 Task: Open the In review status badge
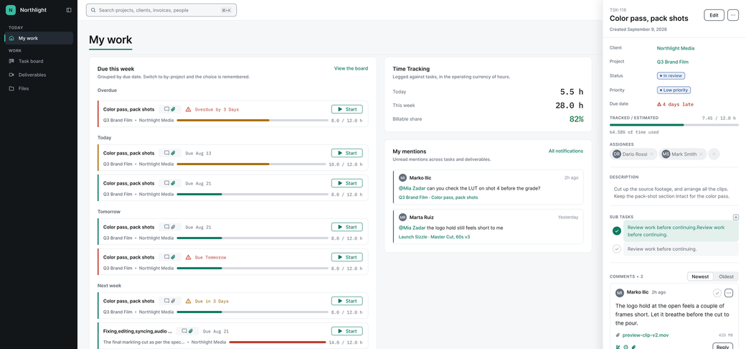[671, 75]
